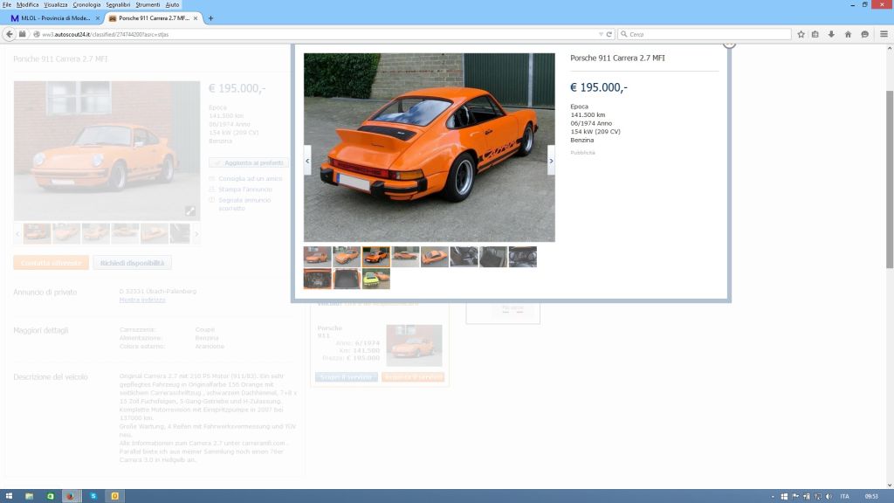This screenshot has height=503, width=894.
Task: Select the engine bay thumbnail in the second row
Action: tap(318, 279)
